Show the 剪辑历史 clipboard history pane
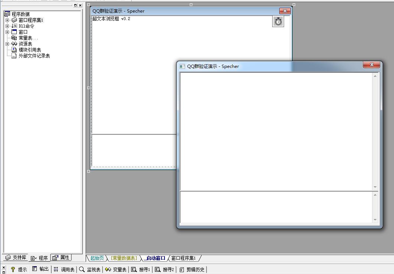This screenshot has height=274, width=394. (192, 270)
